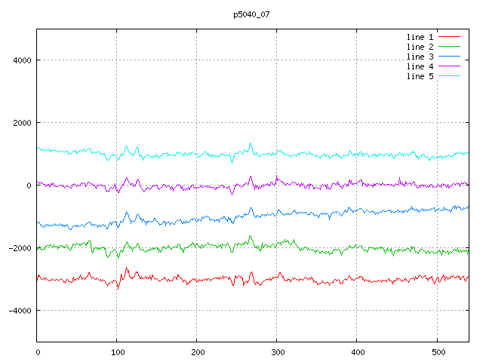This screenshot has height=362, width=483.
Task: Click green sample stroke beside line 2 legend
Action: [x=449, y=47]
